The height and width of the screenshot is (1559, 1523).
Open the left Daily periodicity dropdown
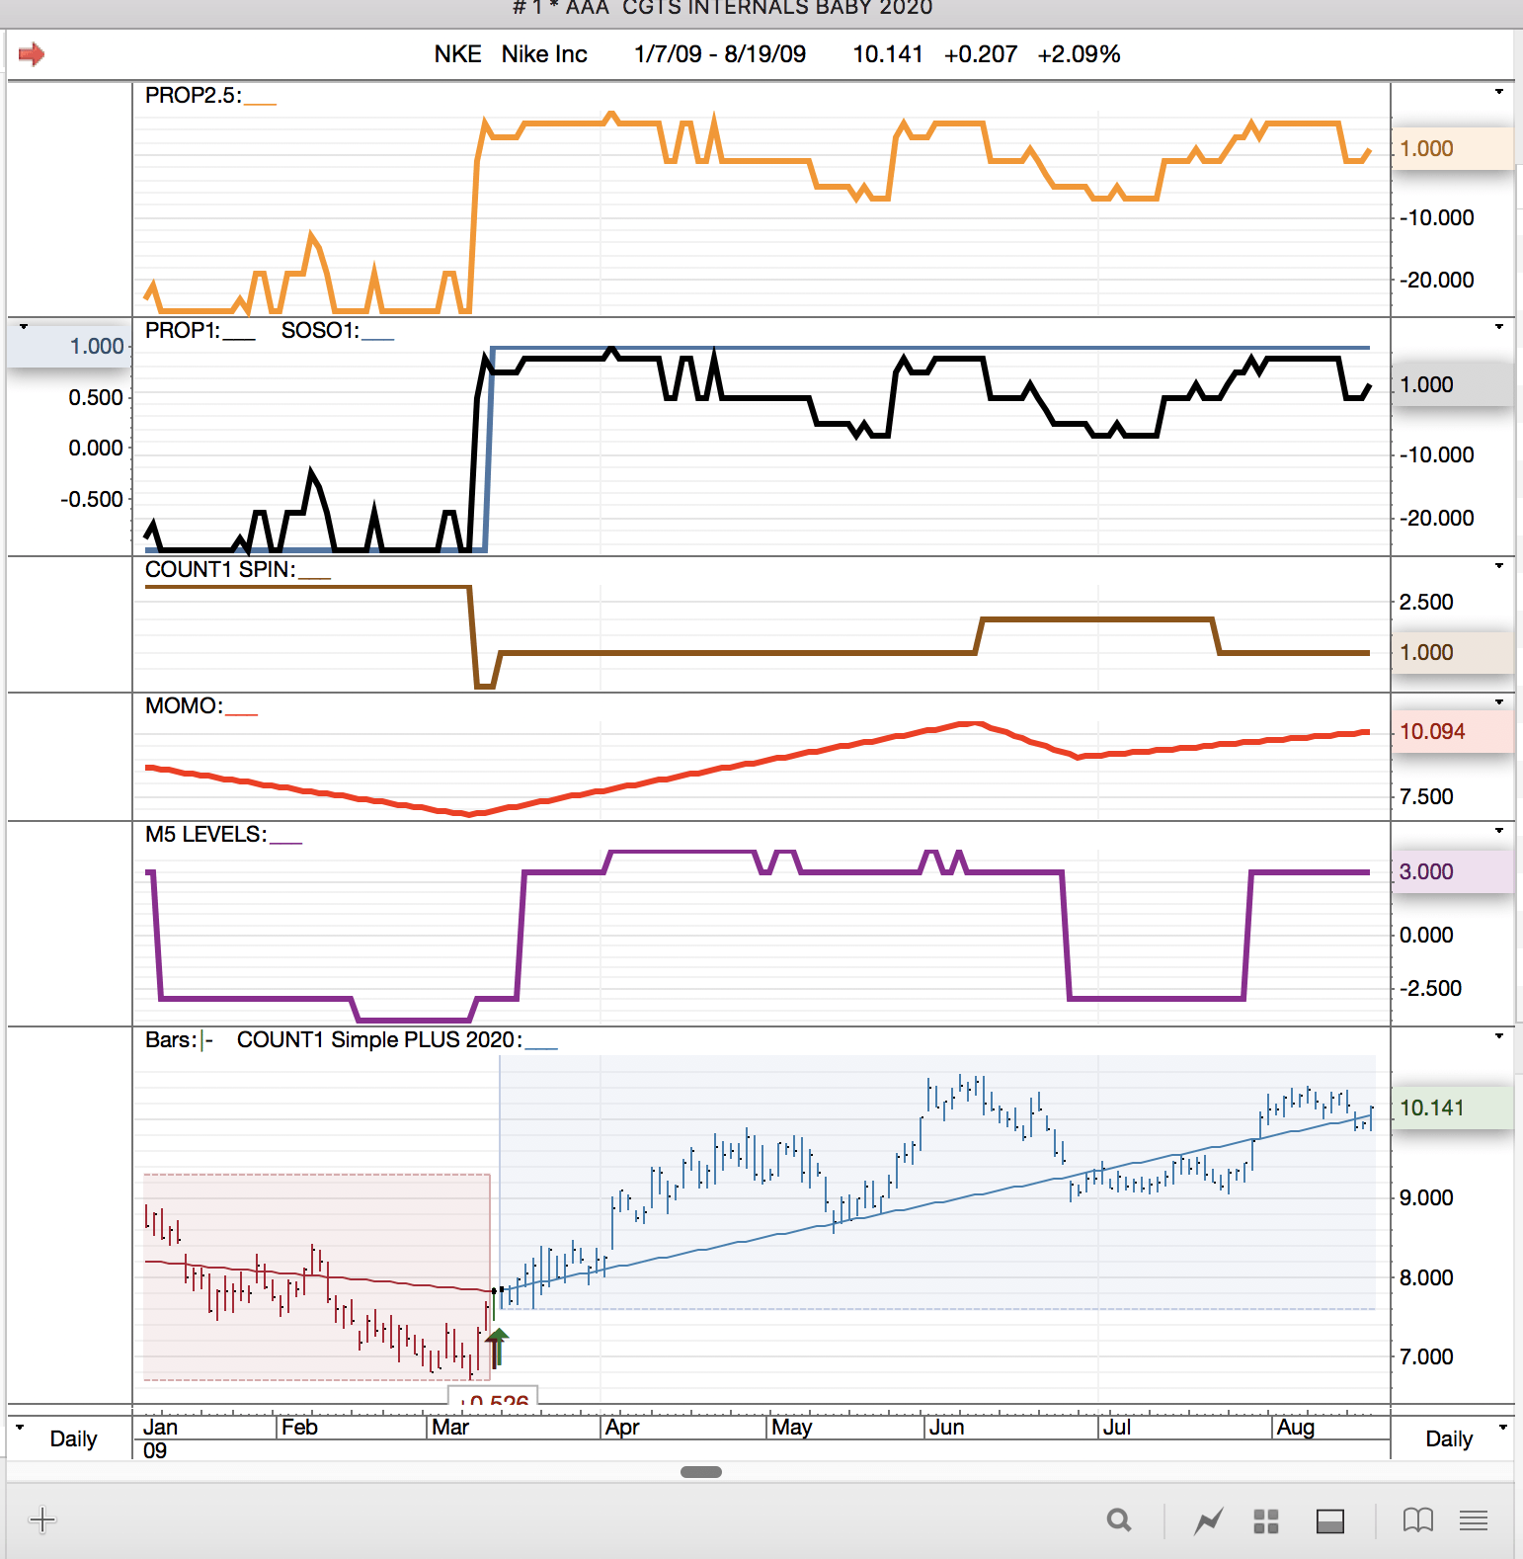(x=21, y=1428)
